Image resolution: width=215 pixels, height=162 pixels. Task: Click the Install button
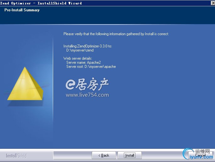130,155
